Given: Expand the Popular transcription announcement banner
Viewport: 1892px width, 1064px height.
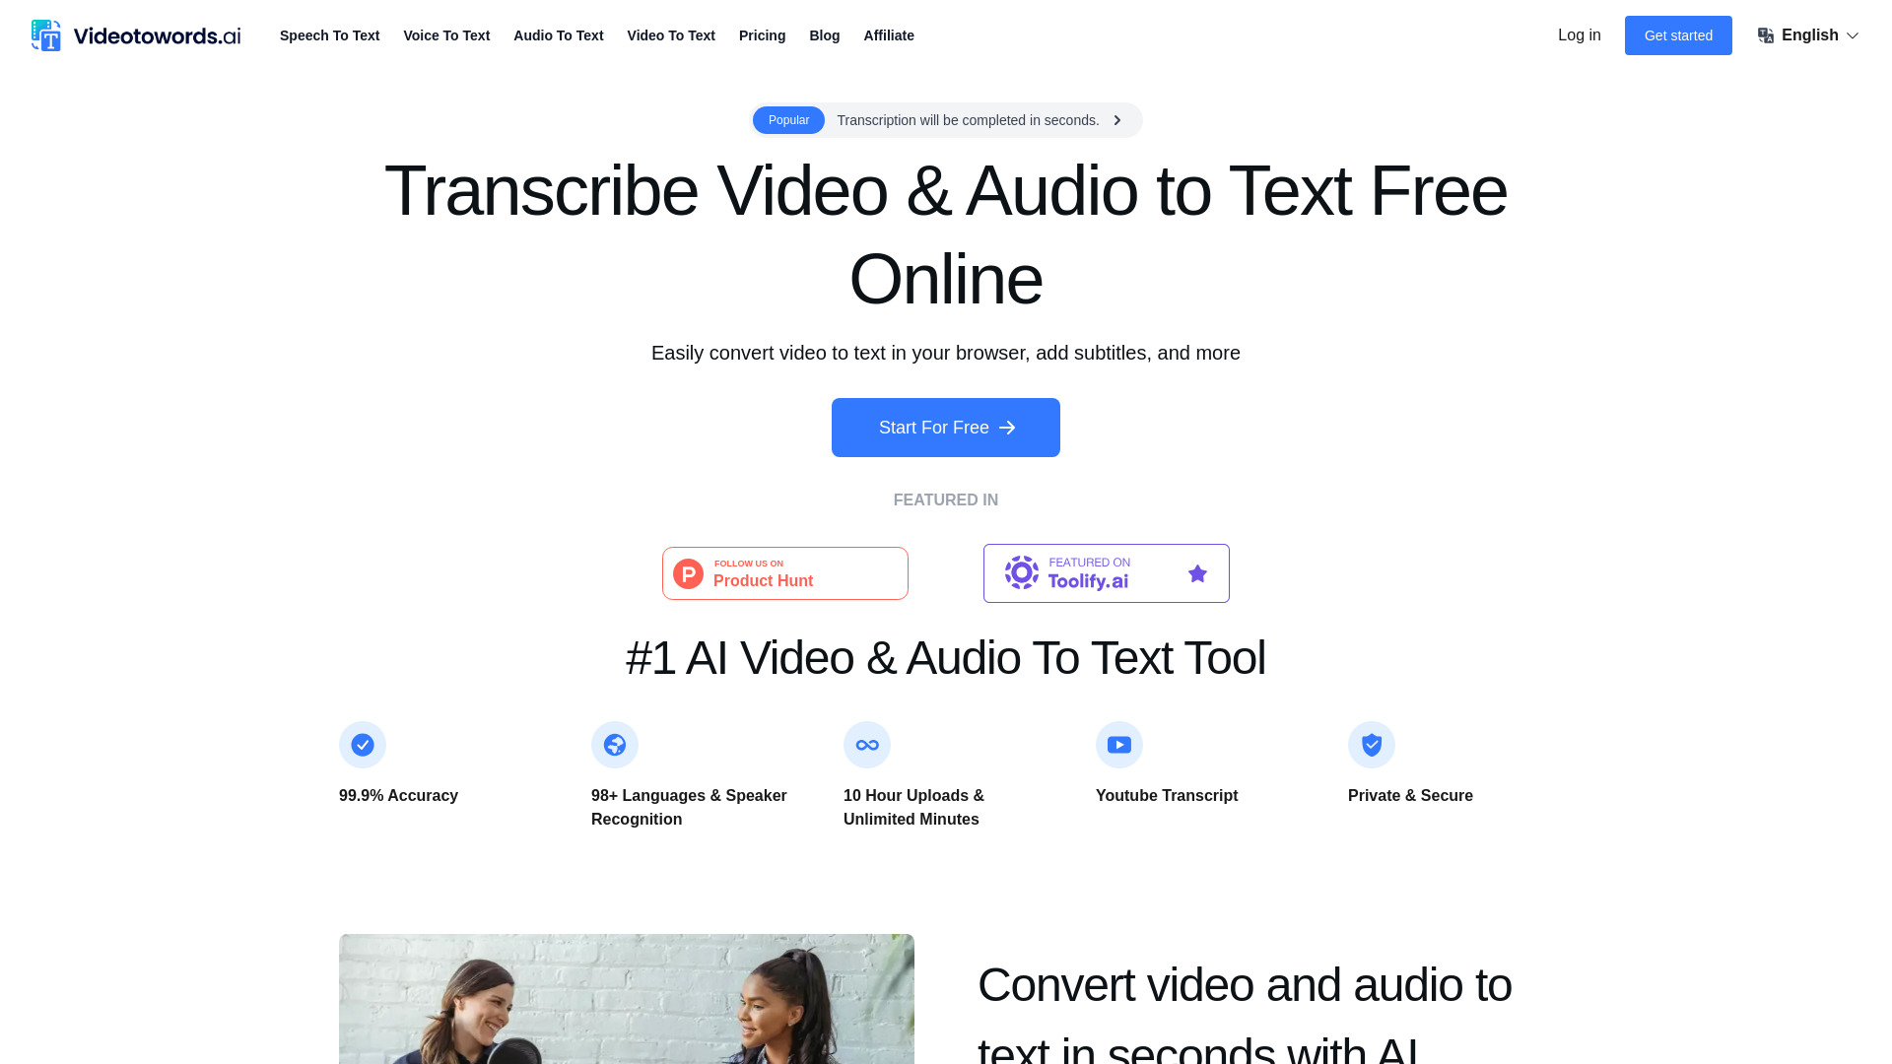Looking at the screenshot, I should [x=1116, y=119].
